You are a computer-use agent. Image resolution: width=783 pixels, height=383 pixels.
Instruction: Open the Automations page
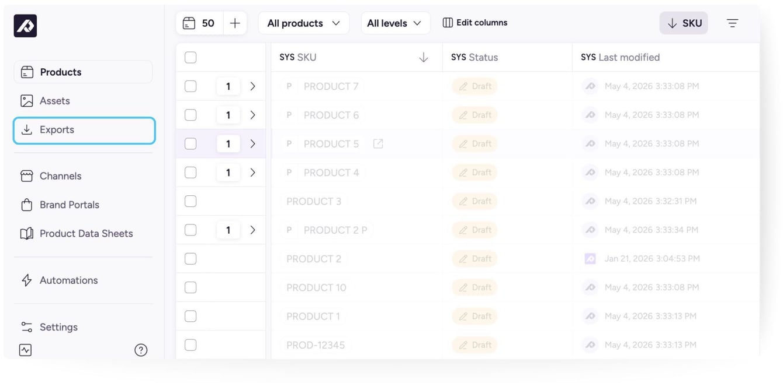(x=83, y=280)
